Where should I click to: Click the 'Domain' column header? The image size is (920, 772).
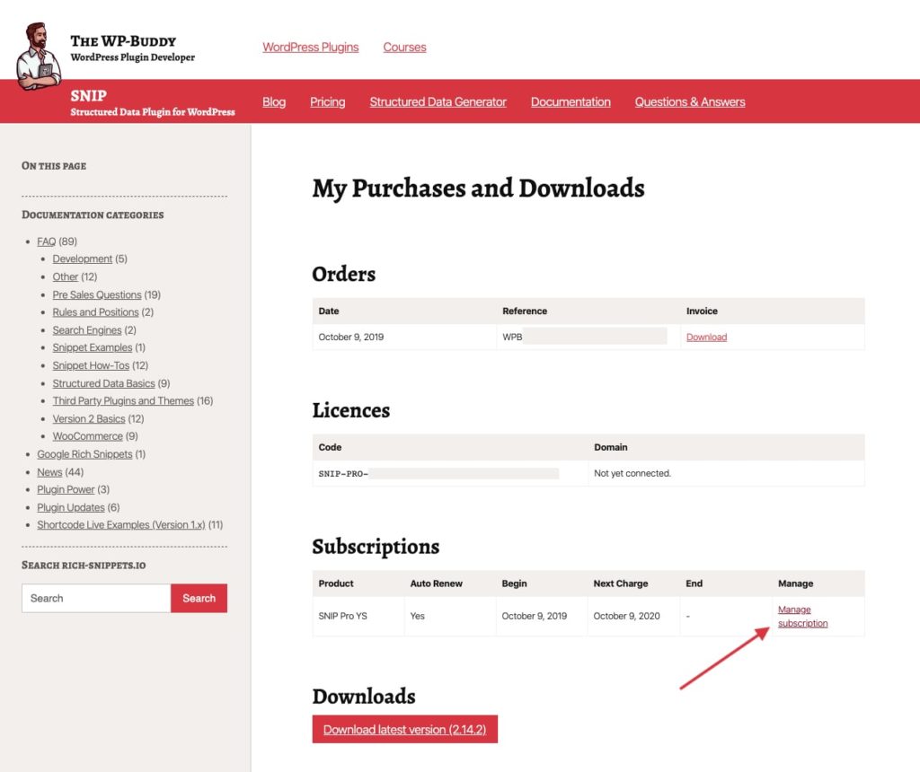point(611,447)
